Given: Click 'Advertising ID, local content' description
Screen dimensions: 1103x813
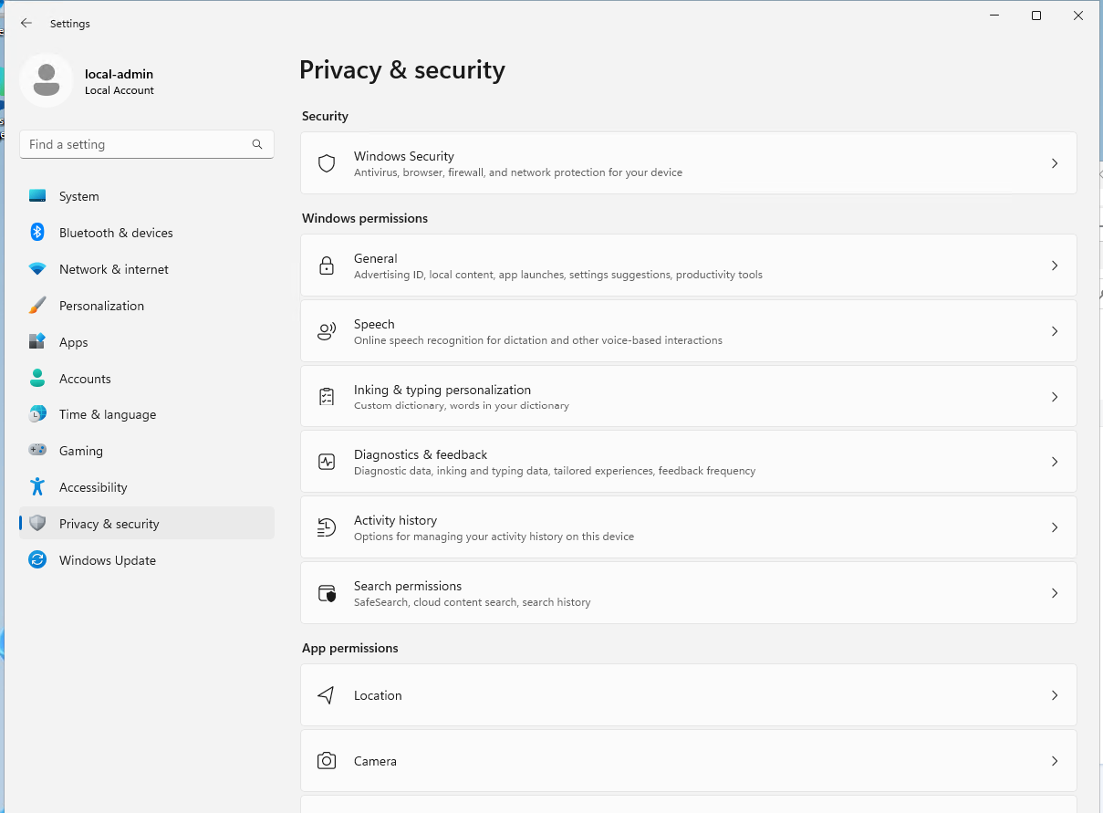Looking at the screenshot, I should pos(558,275).
